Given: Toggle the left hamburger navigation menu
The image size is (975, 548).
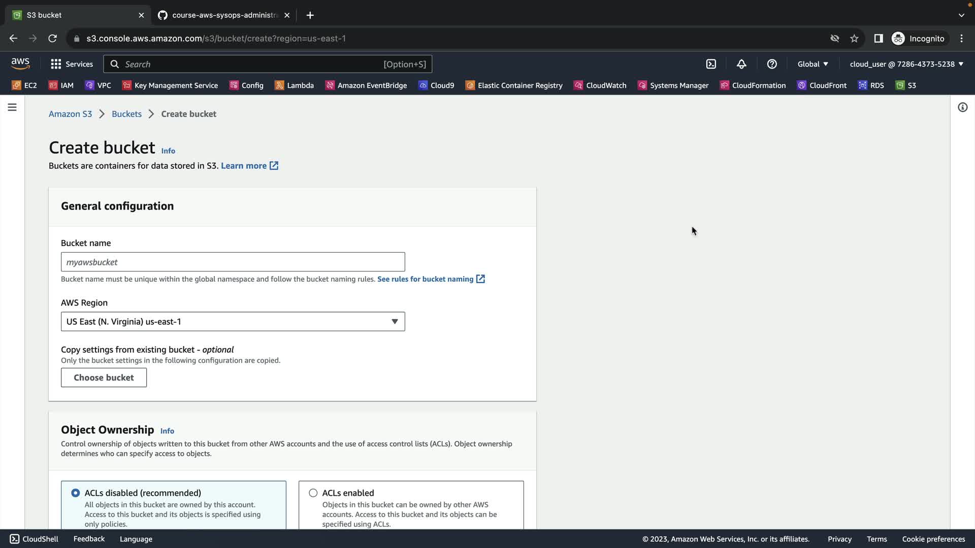Looking at the screenshot, I should coord(12,107).
